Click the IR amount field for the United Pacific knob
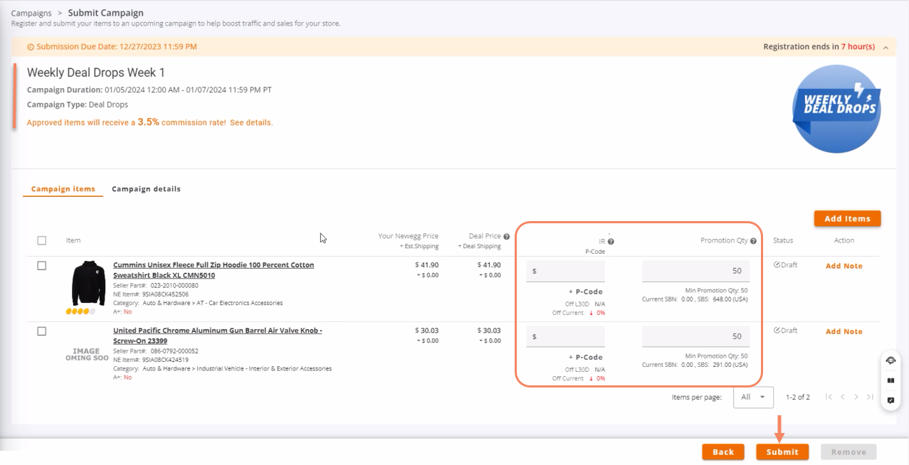909x465 pixels. pyautogui.click(x=566, y=336)
